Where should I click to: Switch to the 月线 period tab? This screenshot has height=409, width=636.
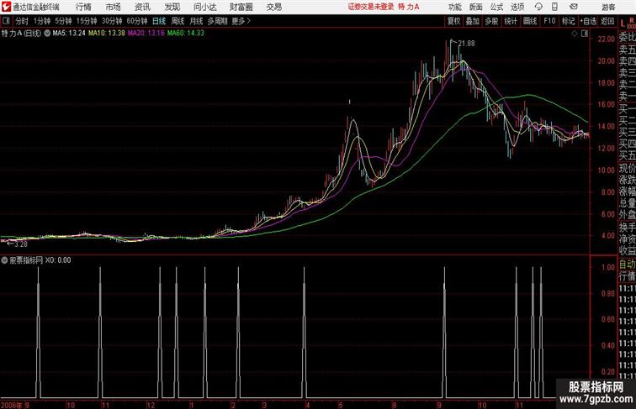[x=196, y=21]
